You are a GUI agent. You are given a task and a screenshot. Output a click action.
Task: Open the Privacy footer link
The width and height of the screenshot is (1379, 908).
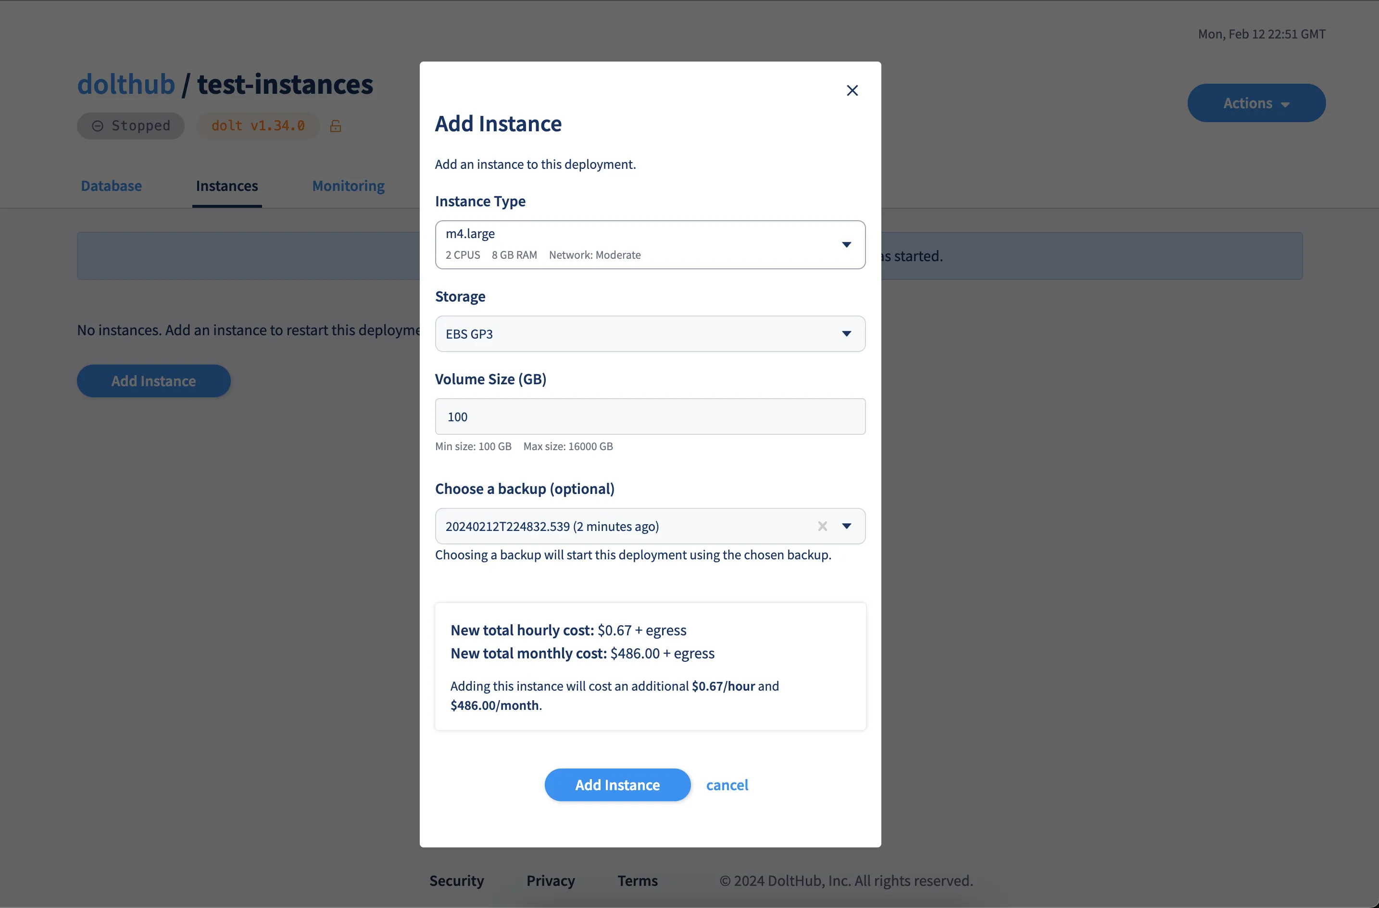click(x=550, y=880)
